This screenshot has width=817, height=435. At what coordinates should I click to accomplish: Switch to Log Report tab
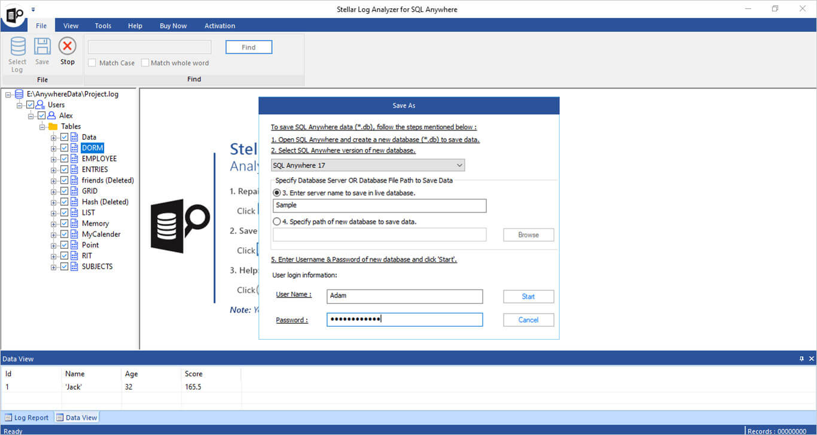click(x=27, y=418)
